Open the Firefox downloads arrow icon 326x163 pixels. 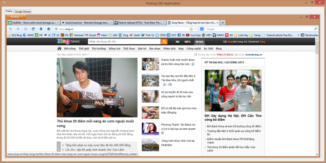click(41, 29)
